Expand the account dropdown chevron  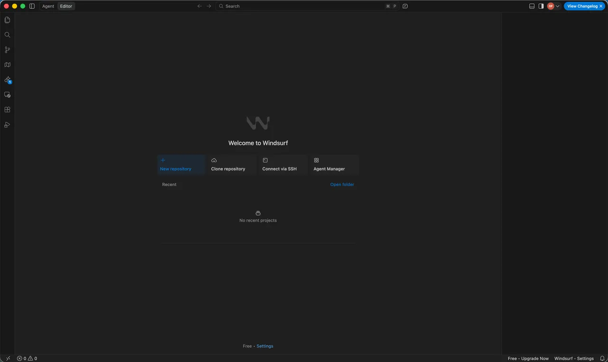pyautogui.click(x=558, y=6)
